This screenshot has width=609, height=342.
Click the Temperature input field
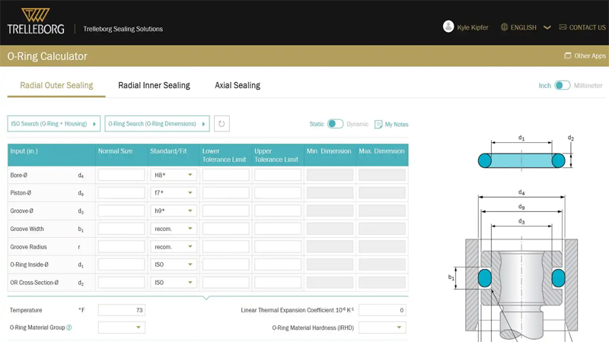122,310
